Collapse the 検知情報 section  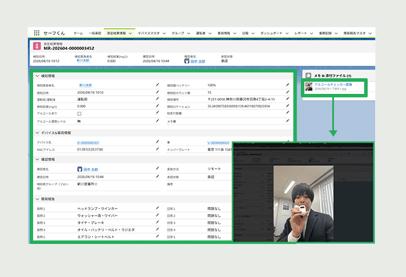click(37, 76)
